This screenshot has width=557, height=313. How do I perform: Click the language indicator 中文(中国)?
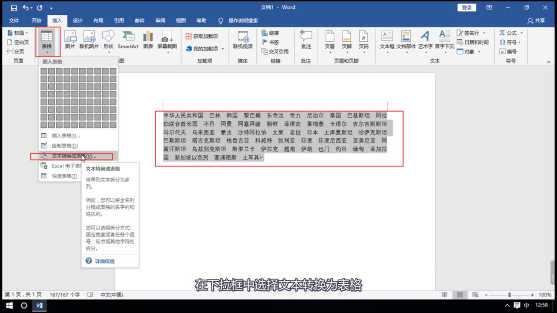pos(111,295)
